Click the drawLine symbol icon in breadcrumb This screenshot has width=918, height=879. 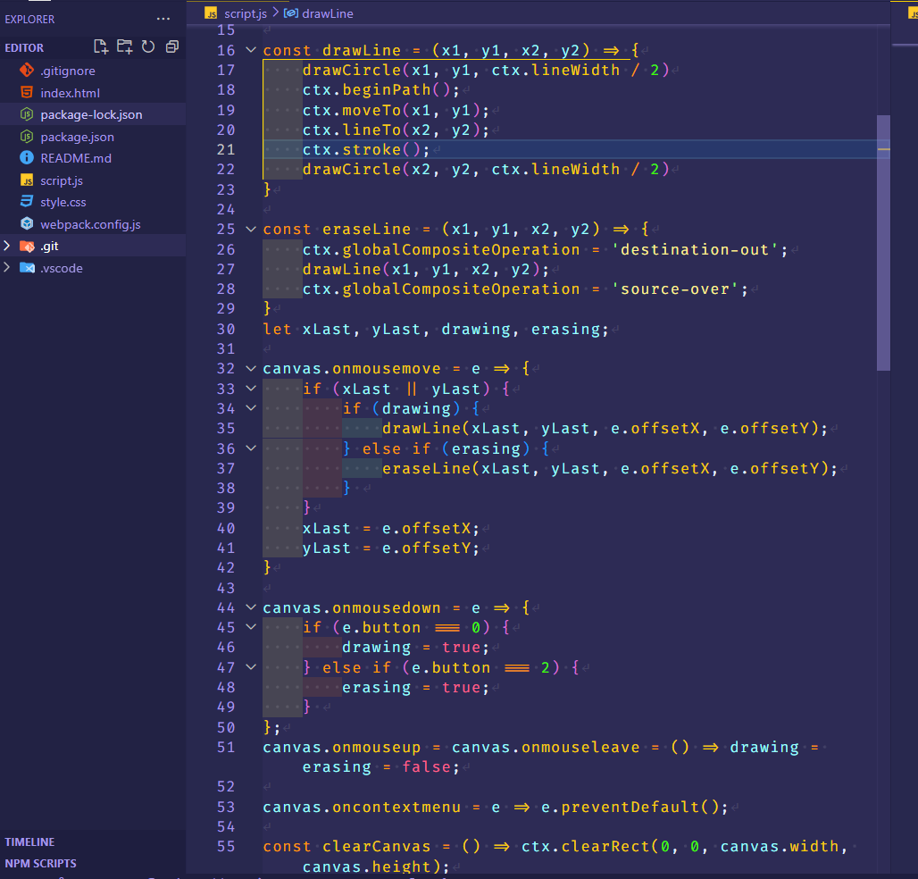tap(290, 13)
